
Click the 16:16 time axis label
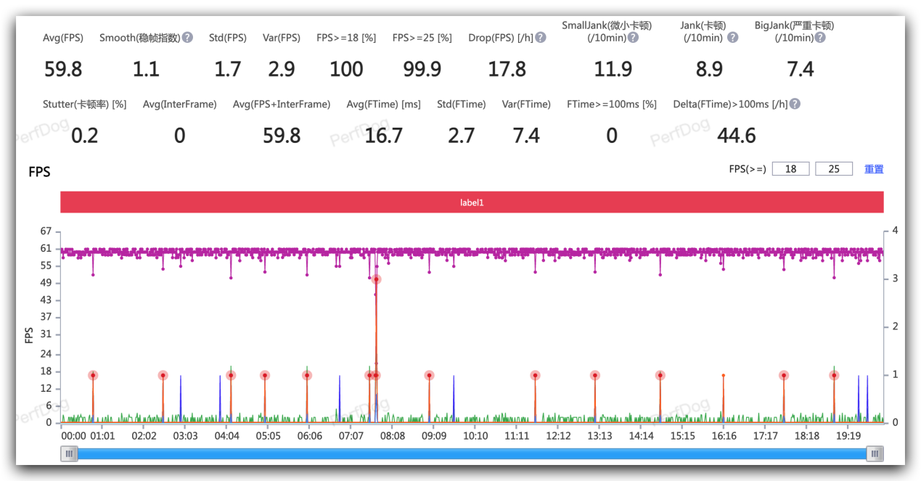point(724,436)
